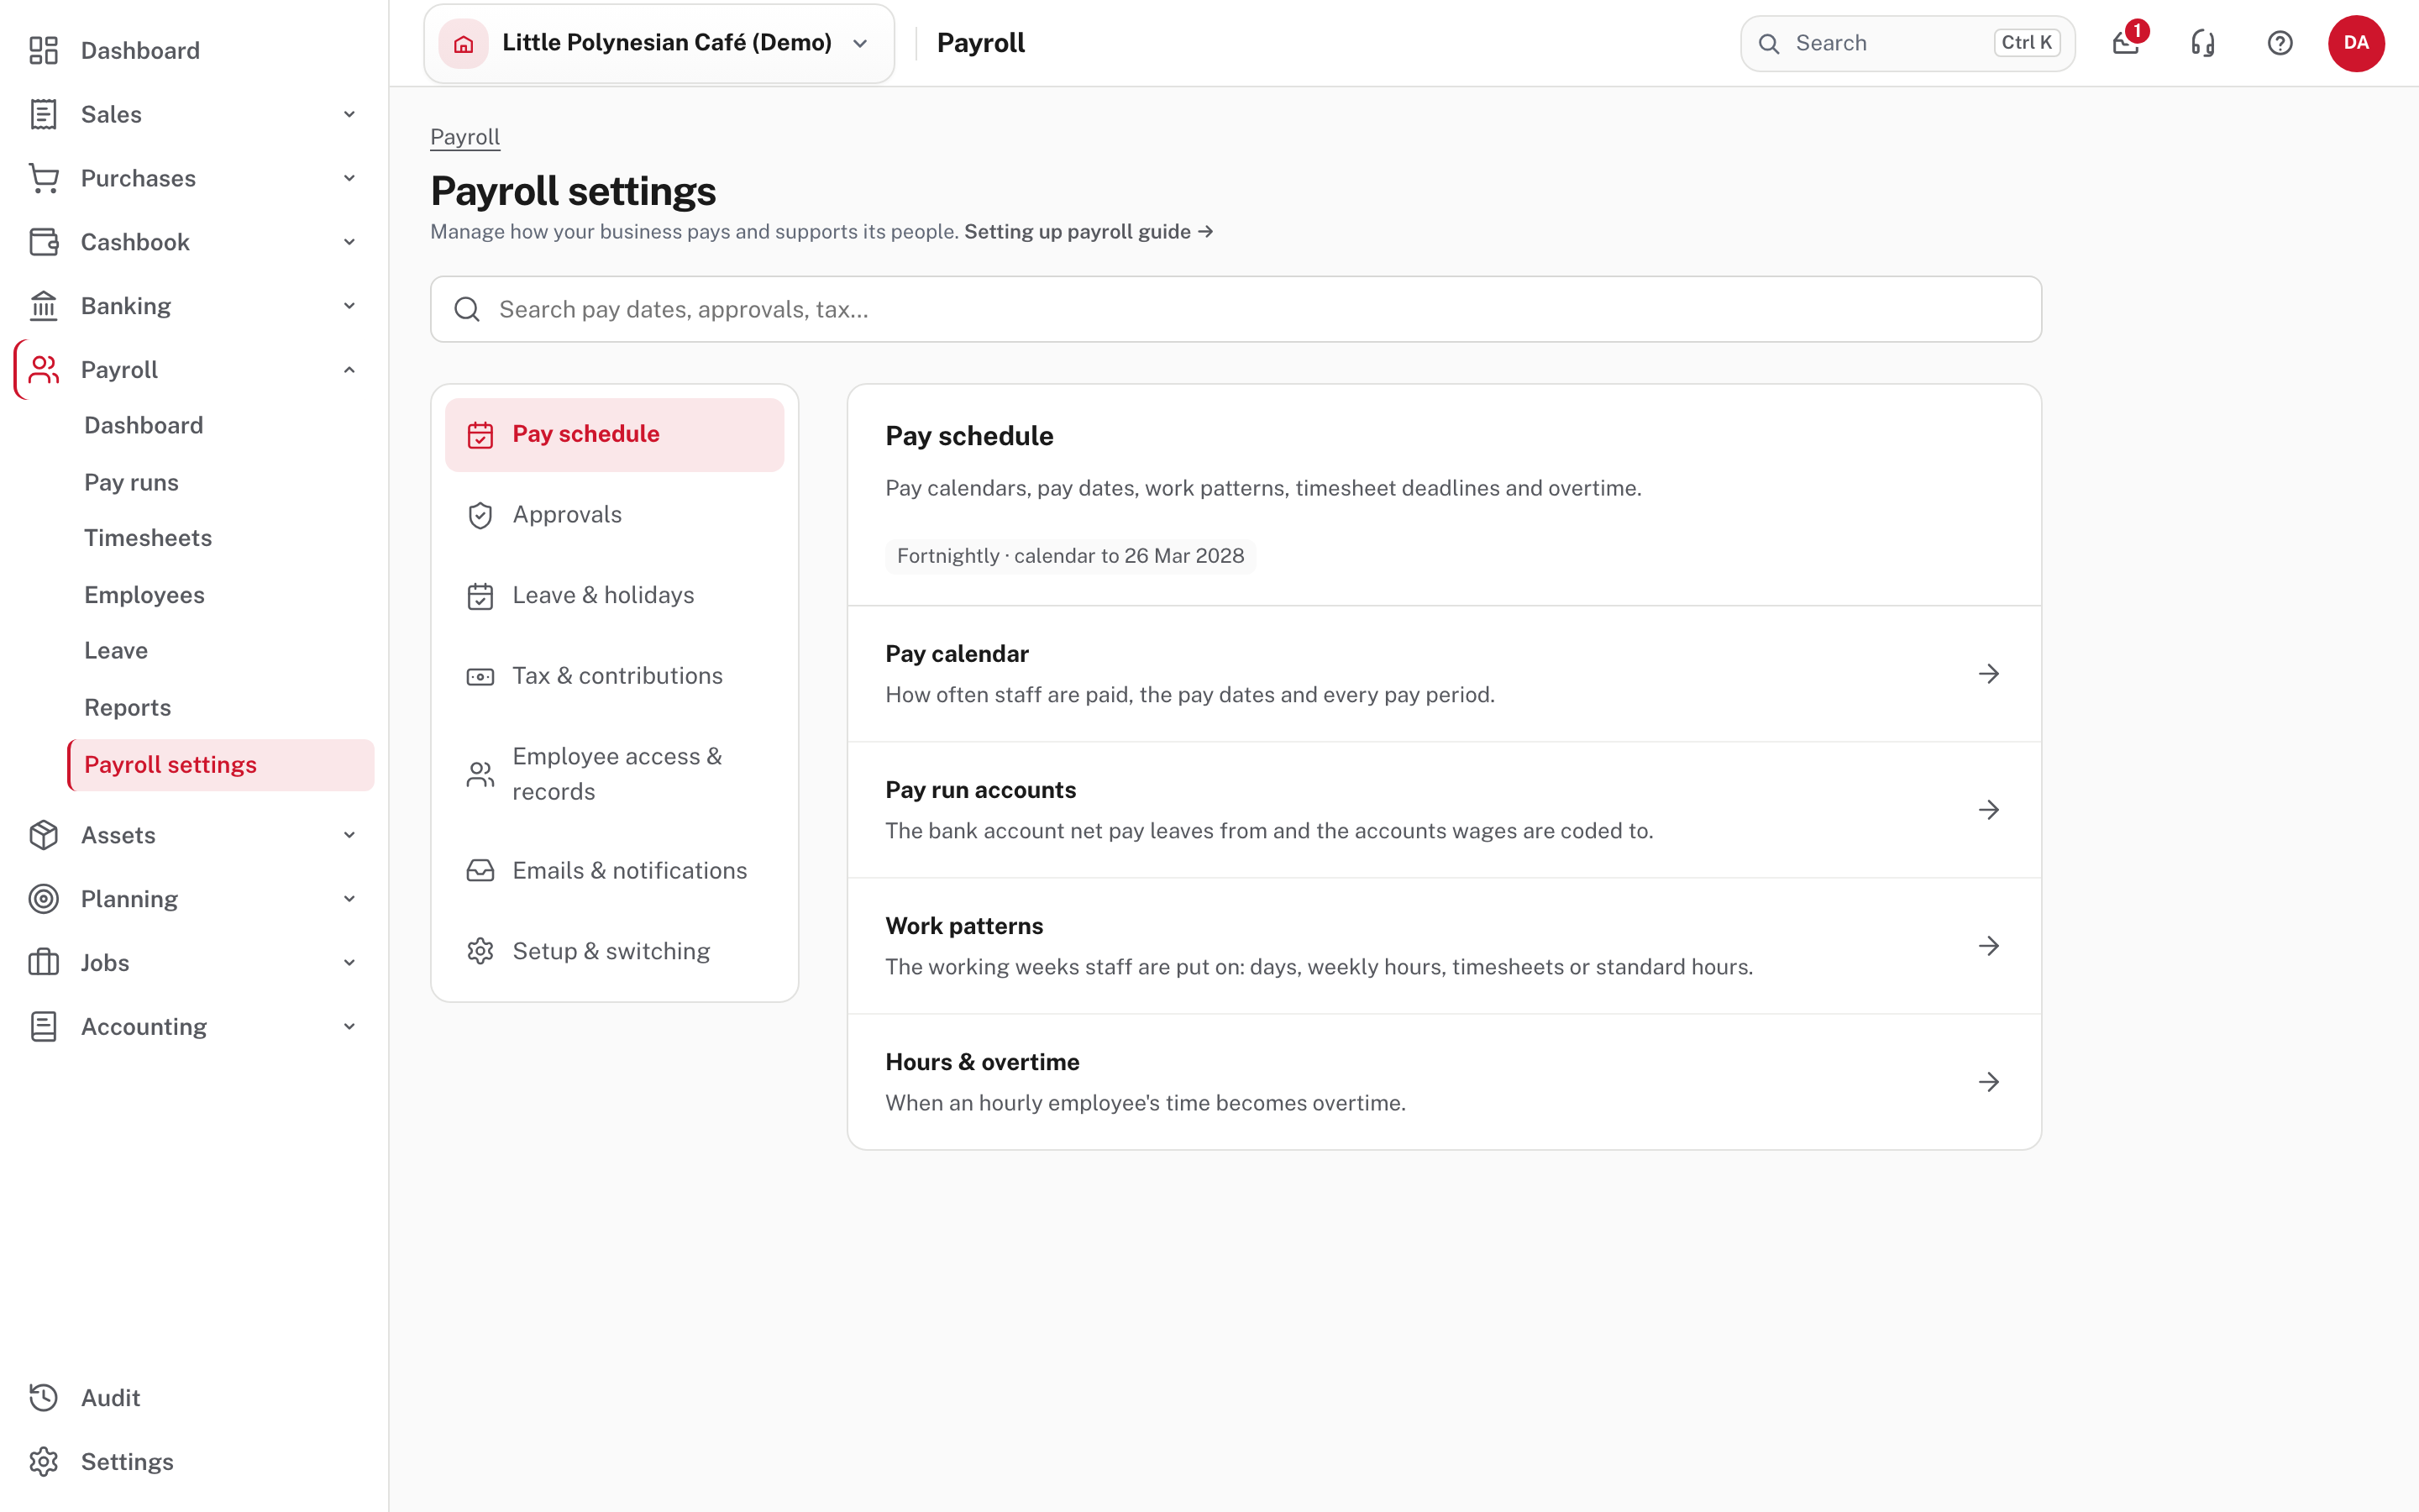Open the DA user avatar menu
Screen dimensions: 2419x1512
click(x=2356, y=43)
